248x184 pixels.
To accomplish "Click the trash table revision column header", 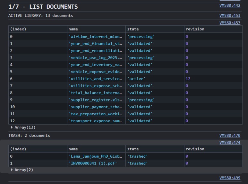I will point(213,149).
